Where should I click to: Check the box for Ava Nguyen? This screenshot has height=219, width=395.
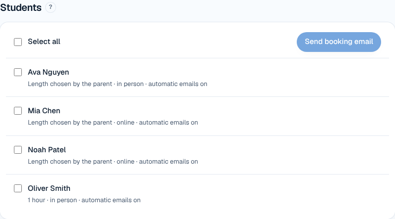[18, 72]
